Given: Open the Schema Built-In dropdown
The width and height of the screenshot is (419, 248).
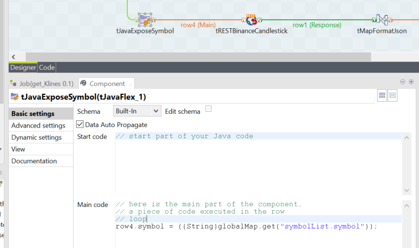Looking at the screenshot, I should coord(137,111).
